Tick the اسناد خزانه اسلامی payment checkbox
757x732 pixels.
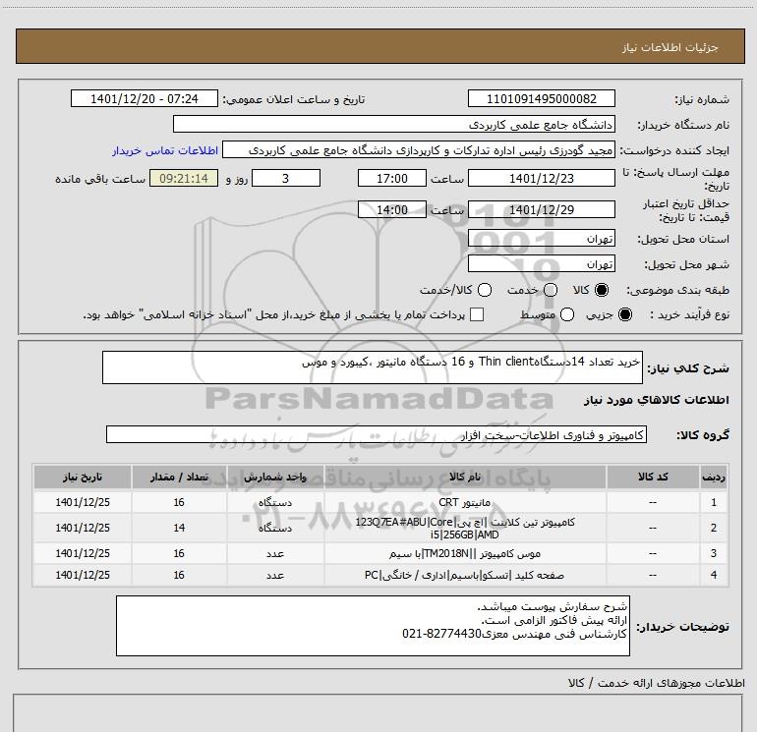pyautogui.click(x=477, y=314)
